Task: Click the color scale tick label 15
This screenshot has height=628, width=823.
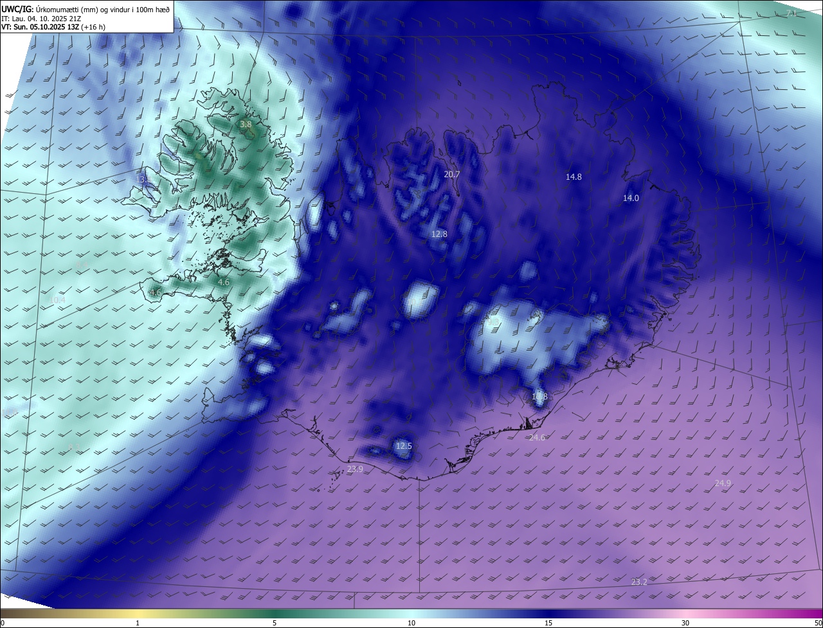Action: tap(548, 623)
